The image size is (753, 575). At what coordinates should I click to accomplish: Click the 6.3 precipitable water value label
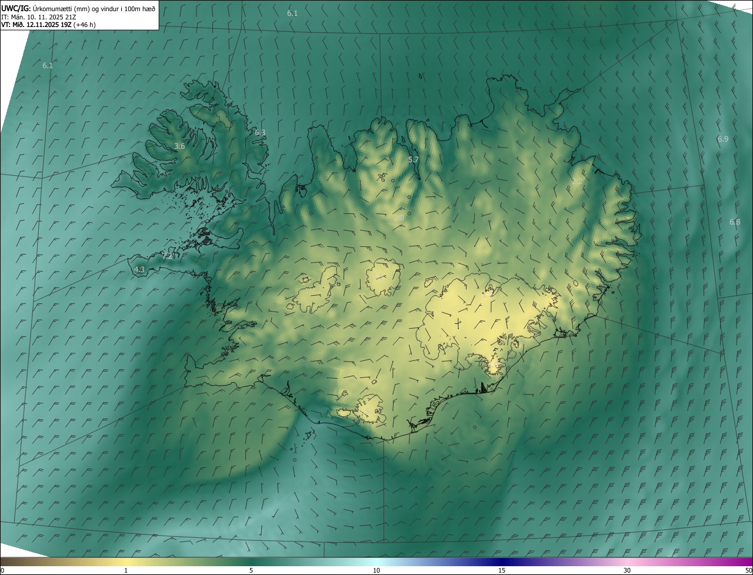tap(260, 133)
